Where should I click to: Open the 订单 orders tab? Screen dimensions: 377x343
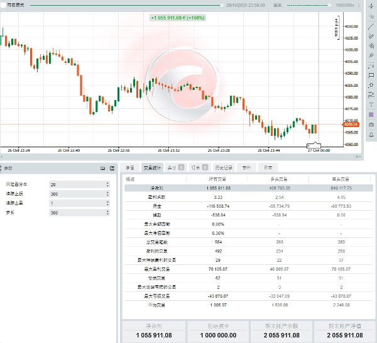[x=200, y=167]
